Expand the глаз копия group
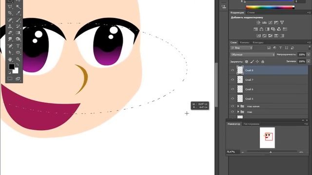 [x=238, y=106]
